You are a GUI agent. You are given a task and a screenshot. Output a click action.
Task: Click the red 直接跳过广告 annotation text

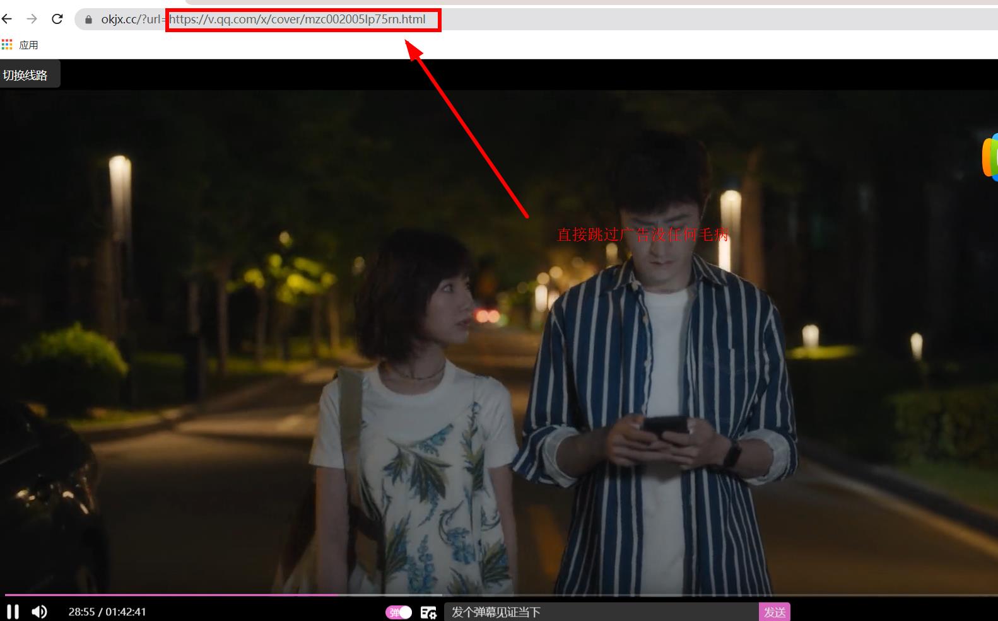tap(642, 235)
